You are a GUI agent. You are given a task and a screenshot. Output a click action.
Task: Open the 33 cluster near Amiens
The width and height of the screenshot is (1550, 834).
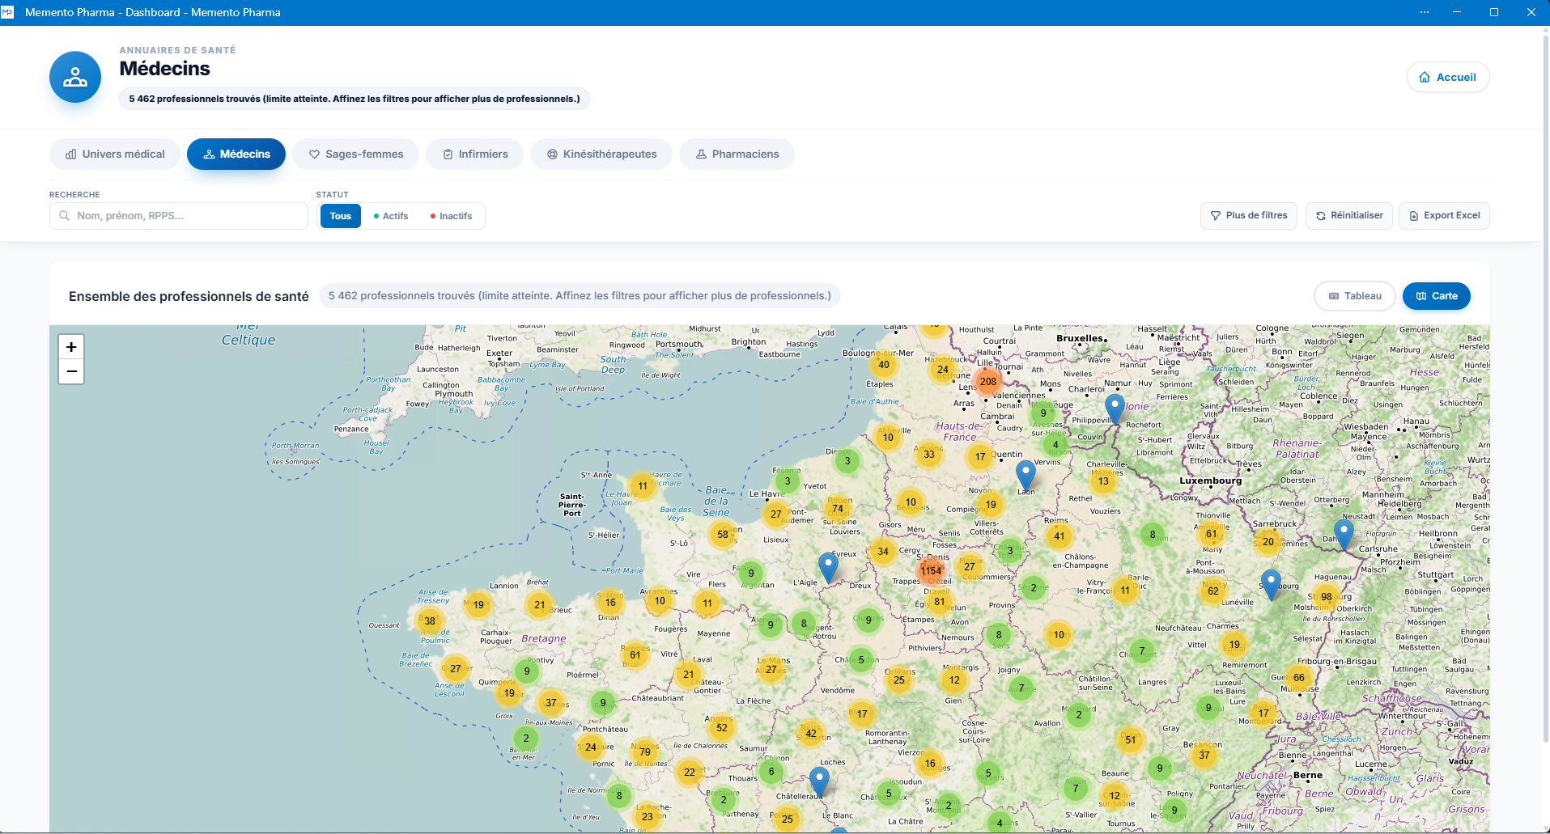[x=929, y=454]
